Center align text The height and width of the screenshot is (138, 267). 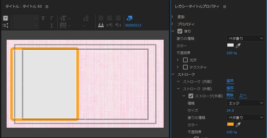(110, 18)
